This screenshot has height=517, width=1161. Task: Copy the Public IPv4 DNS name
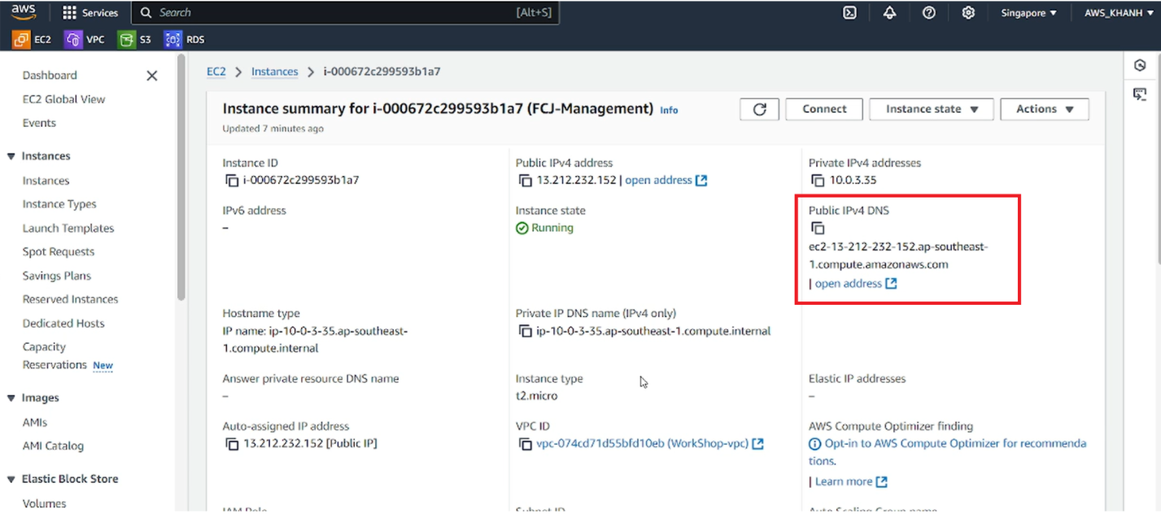point(818,228)
